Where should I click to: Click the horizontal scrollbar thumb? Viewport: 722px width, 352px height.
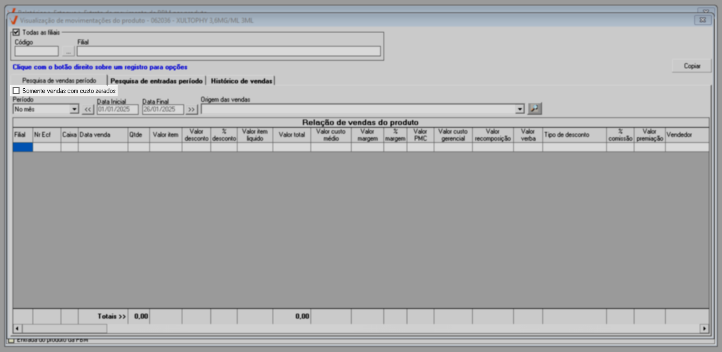click(x=64, y=329)
